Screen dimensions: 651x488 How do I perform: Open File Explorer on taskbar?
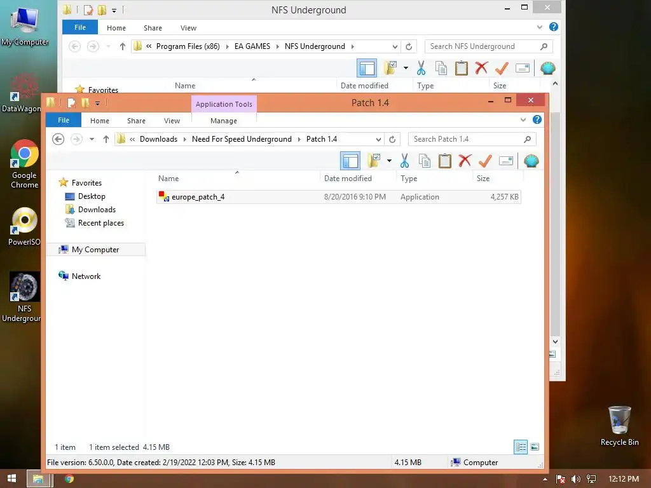pyautogui.click(x=39, y=479)
